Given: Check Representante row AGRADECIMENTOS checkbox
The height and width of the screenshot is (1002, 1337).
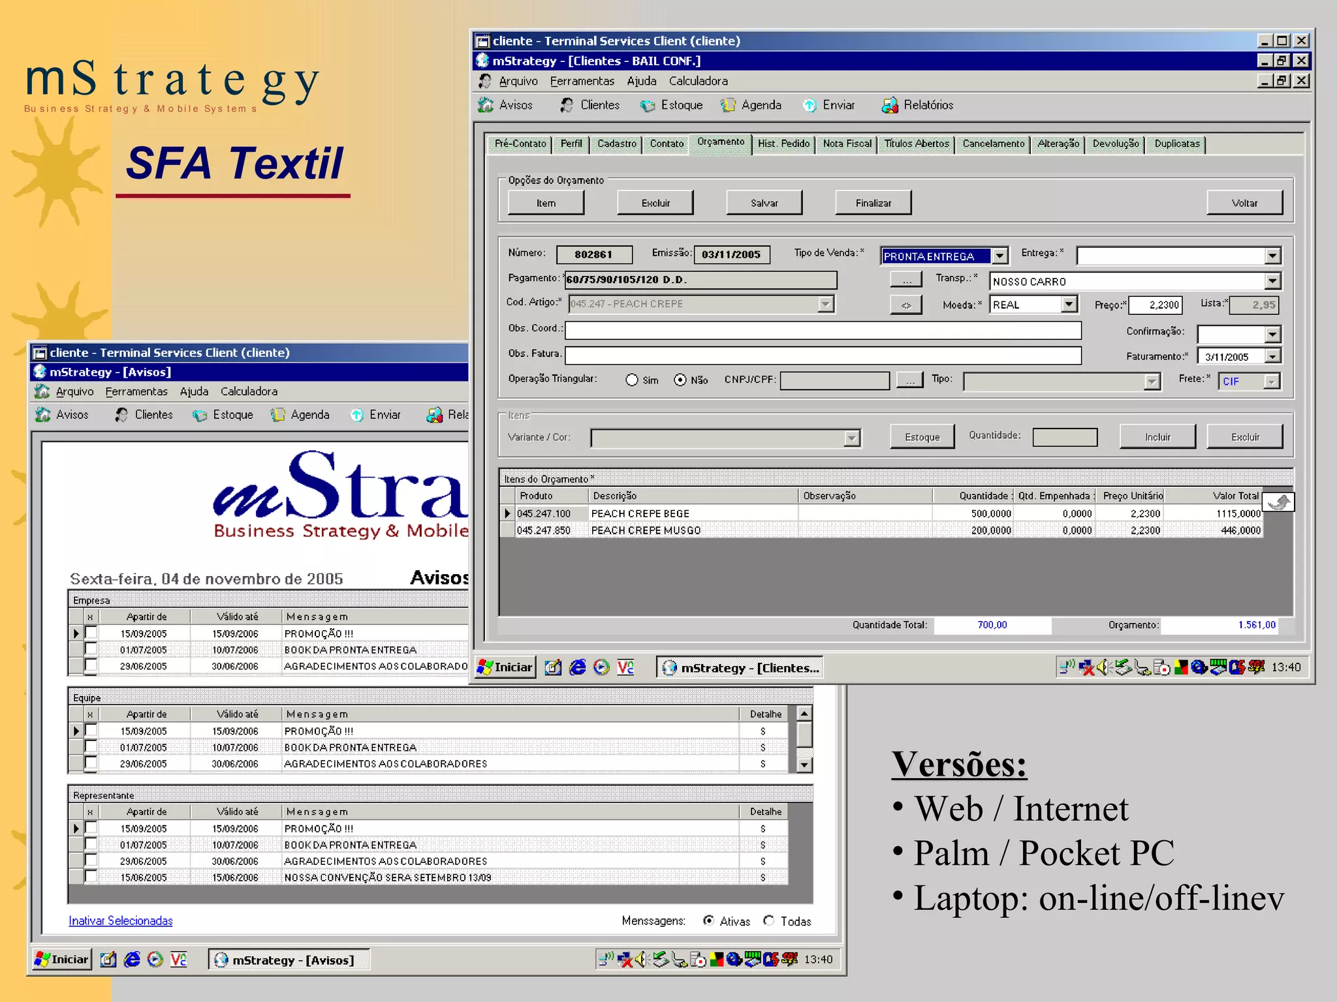Looking at the screenshot, I should 91,860.
